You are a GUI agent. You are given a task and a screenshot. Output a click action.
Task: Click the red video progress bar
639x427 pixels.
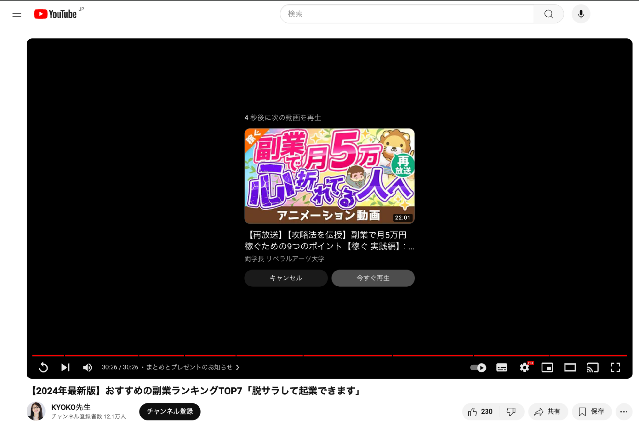coord(329,355)
